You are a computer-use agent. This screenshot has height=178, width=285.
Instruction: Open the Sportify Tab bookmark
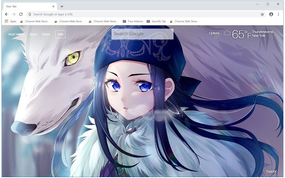pyautogui.click(x=156, y=21)
